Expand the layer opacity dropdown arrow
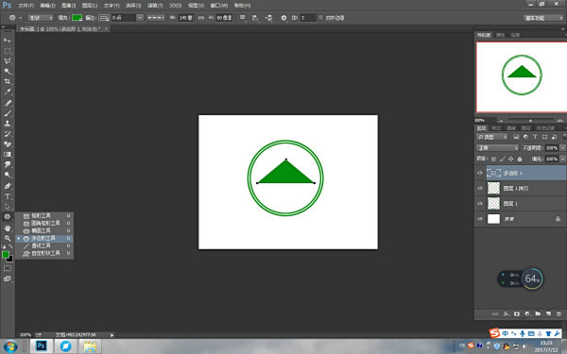This screenshot has height=354, width=567. [562, 148]
